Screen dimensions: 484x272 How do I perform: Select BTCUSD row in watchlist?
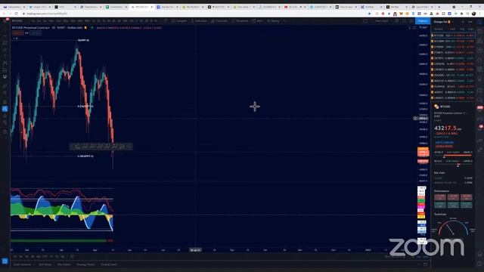coord(453,36)
